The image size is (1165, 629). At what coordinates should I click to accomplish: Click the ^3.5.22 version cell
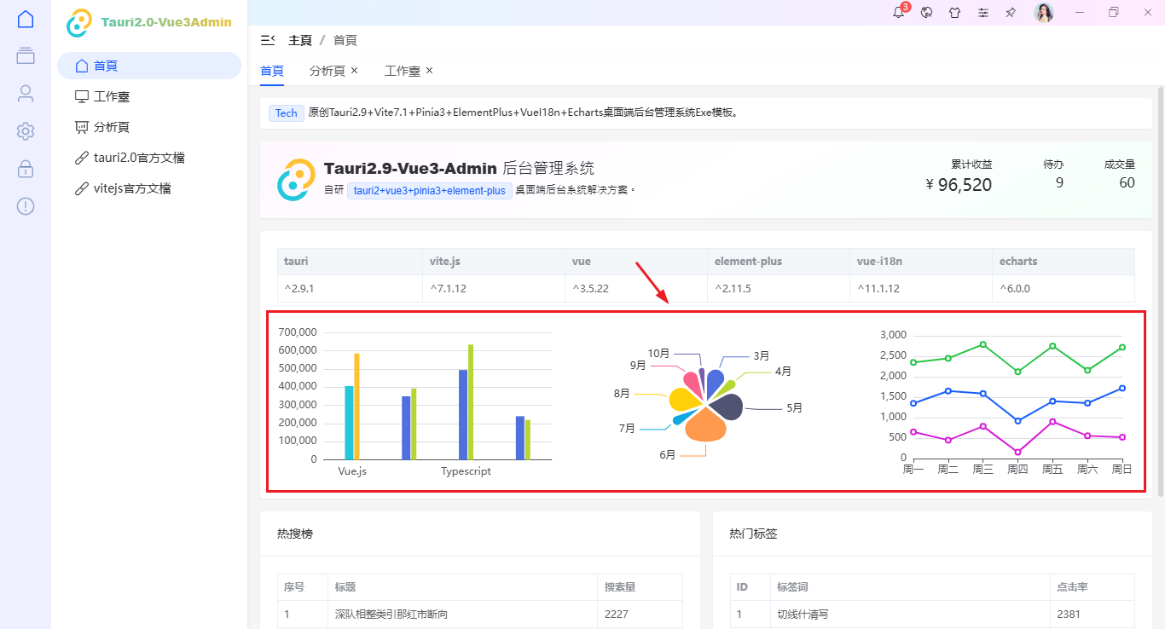coord(635,288)
